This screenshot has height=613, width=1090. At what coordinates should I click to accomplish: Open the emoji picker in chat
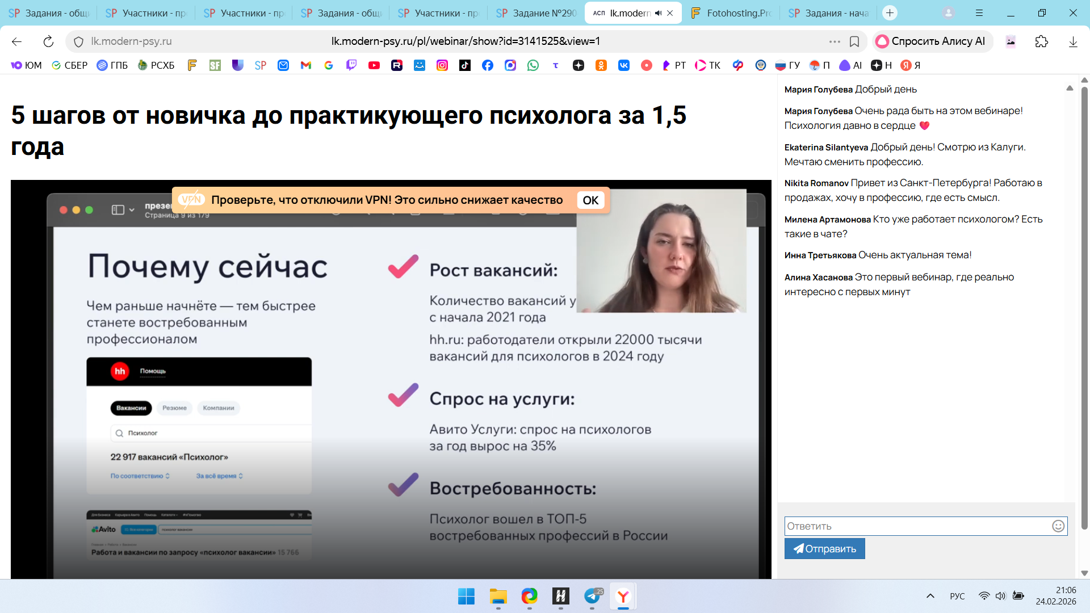click(1058, 526)
